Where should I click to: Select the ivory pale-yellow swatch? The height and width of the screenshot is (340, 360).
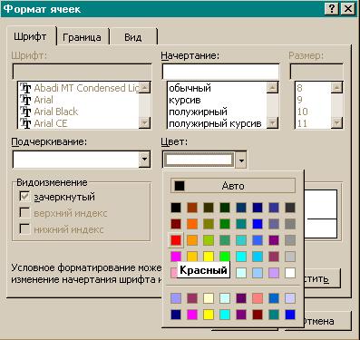coord(209,298)
